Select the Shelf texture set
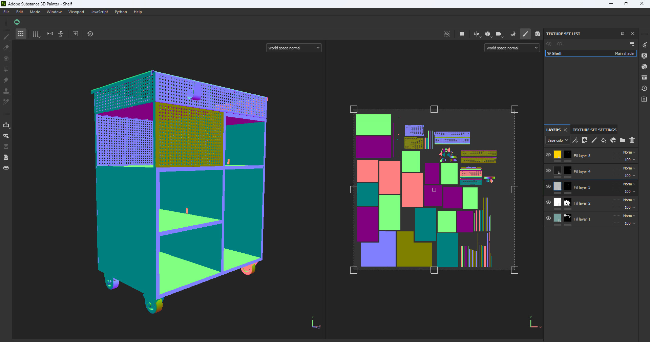 591,53
